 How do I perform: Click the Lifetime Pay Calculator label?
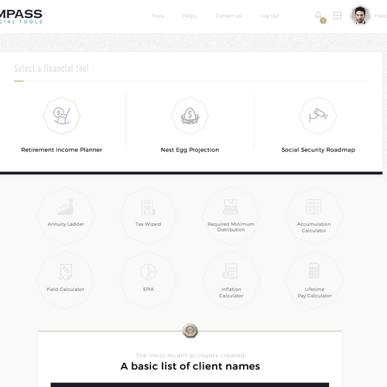click(x=314, y=293)
